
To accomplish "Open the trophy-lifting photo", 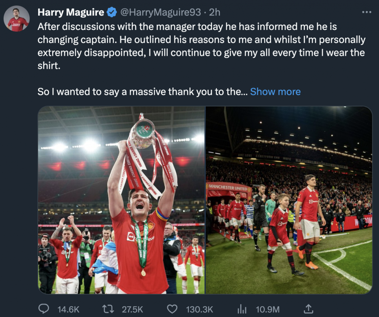I will click(121, 200).
